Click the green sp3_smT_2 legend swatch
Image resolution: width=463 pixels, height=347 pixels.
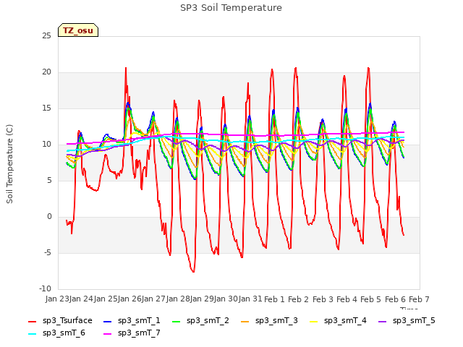click(177, 321)
